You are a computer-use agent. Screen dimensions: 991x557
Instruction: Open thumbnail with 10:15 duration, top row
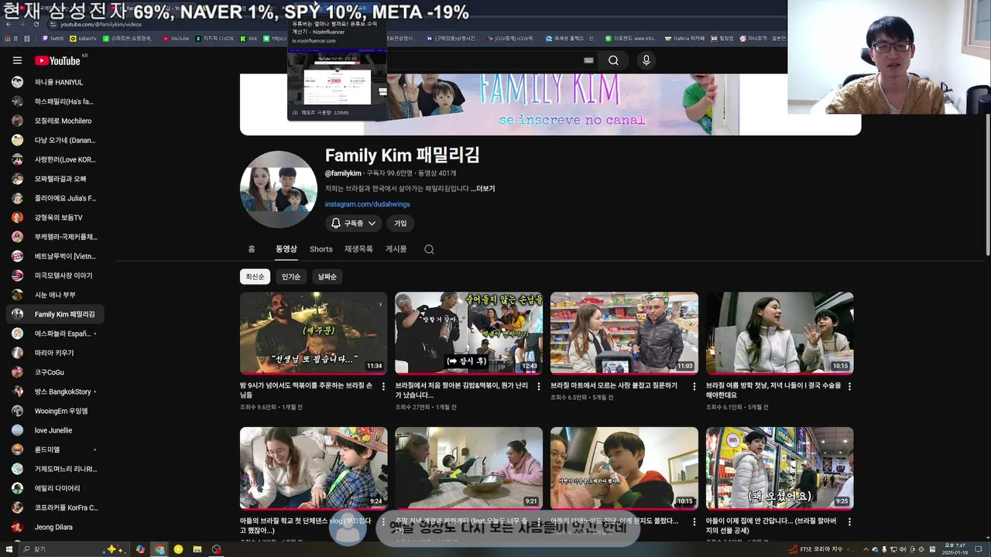(780, 333)
